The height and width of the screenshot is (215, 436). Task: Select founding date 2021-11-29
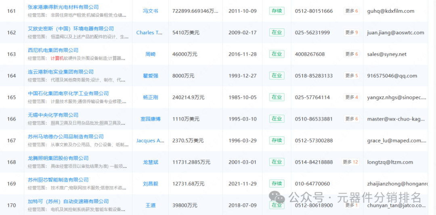coord(243,184)
